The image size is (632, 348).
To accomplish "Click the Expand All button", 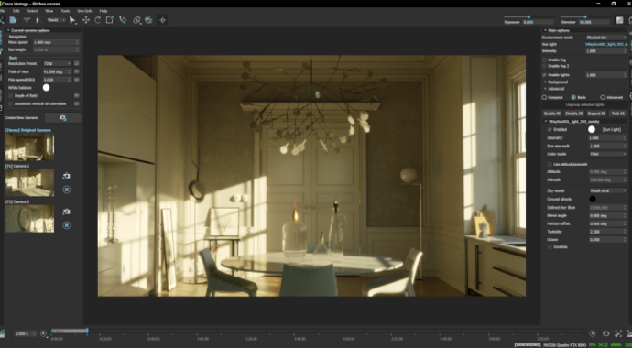I will [x=596, y=114].
